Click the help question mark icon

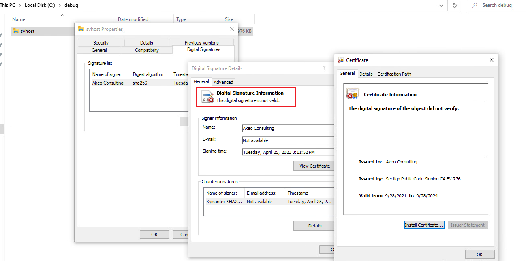324,68
